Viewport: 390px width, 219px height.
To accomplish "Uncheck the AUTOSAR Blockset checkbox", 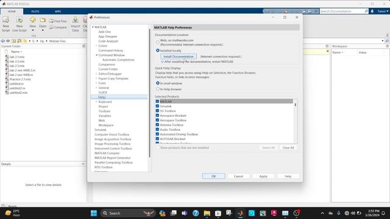I will click(x=157, y=139).
